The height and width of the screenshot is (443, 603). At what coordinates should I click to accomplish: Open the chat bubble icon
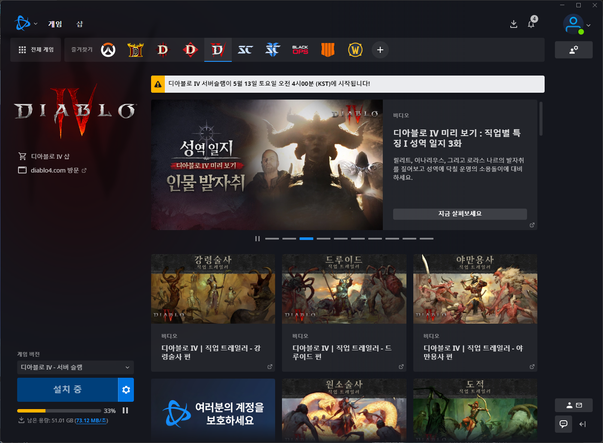tap(564, 424)
